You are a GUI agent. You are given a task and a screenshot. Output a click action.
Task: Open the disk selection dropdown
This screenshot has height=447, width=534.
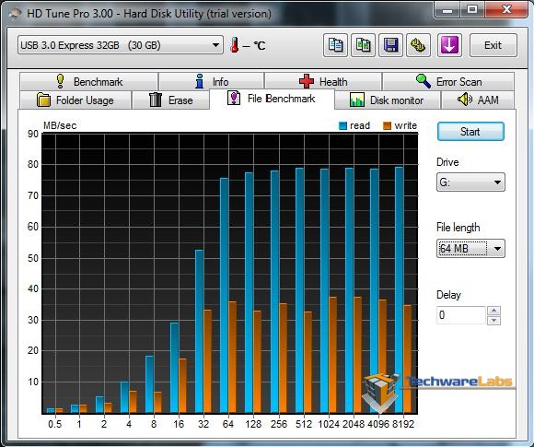121,45
